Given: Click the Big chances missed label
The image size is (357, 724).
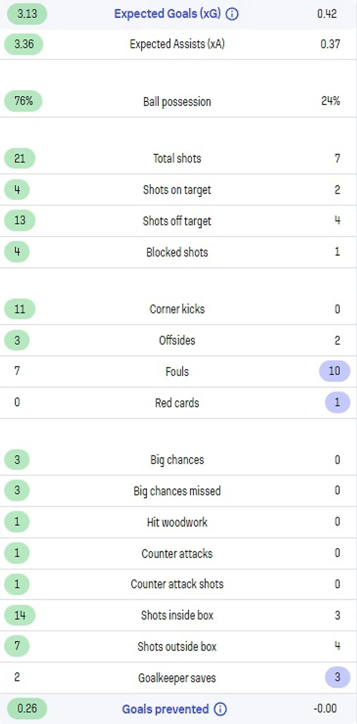Looking at the screenshot, I should point(177,491).
